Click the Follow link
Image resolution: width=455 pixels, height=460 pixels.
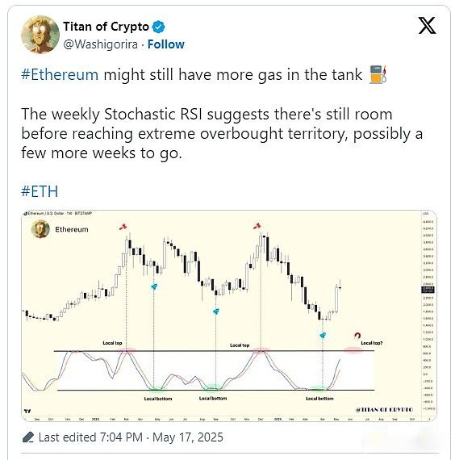pos(165,44)
